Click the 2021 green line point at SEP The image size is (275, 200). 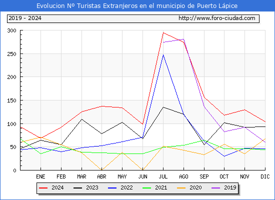coord(204,140)
